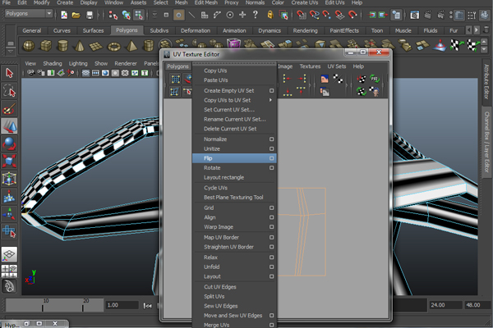Click the render clapperboard icon

(427, 15)
